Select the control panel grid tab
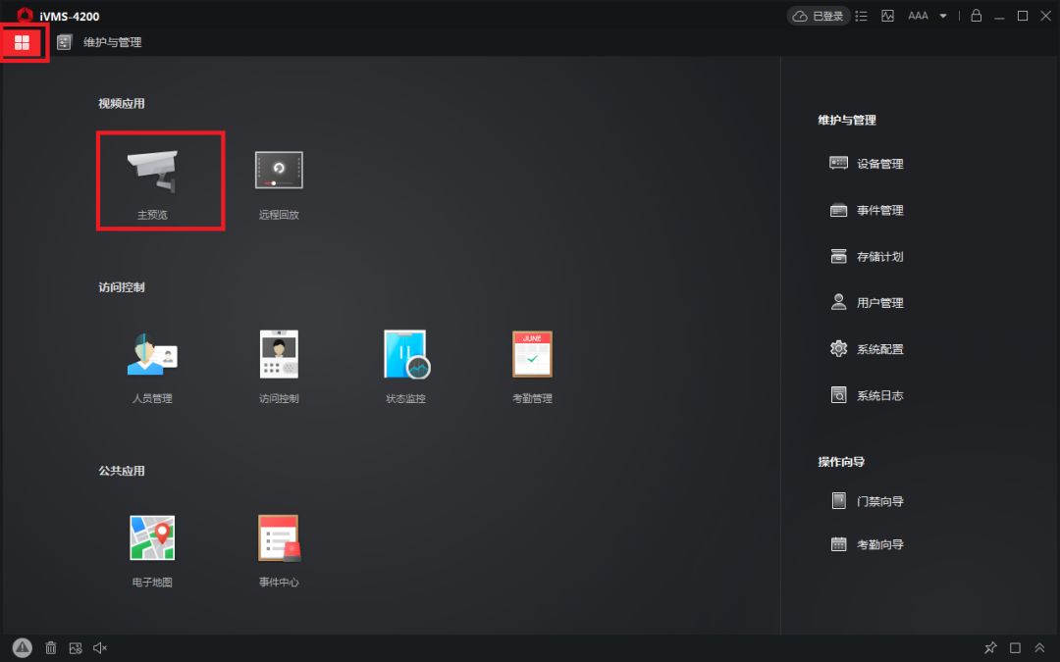This screenshot has height=662, width=1060. [x=23, y=42]
